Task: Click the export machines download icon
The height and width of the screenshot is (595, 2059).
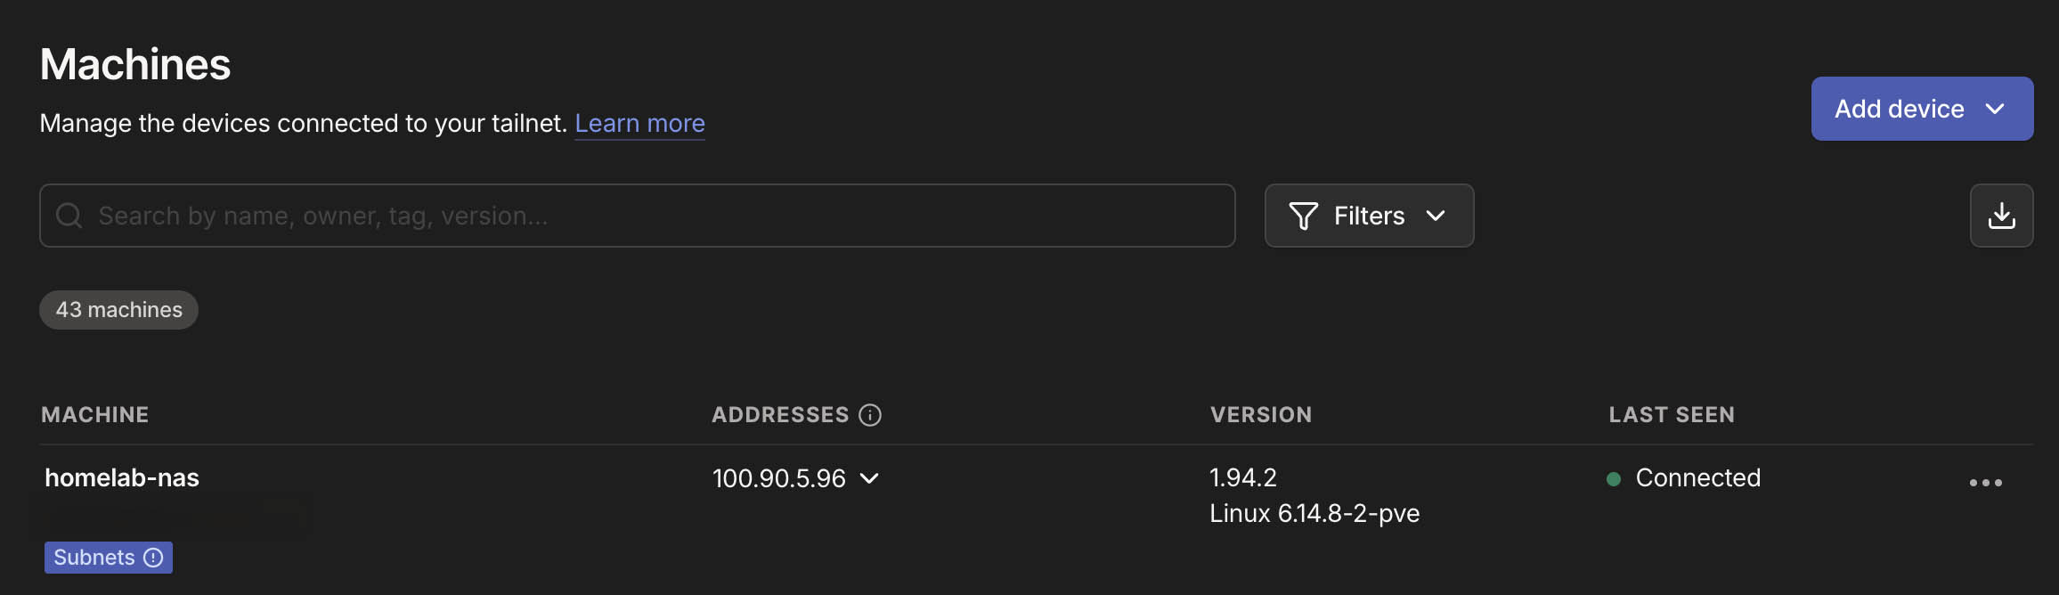Action: pyautogui.click(x=2001, y=216)
